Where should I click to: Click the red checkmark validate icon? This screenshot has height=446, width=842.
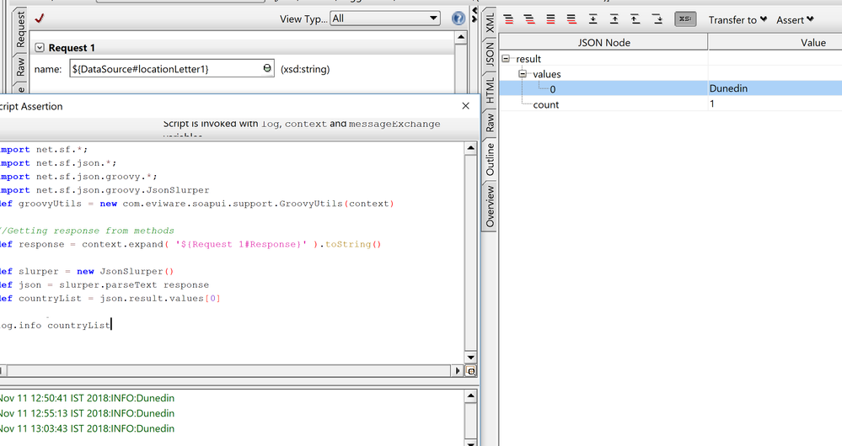(x=40, y=18)
